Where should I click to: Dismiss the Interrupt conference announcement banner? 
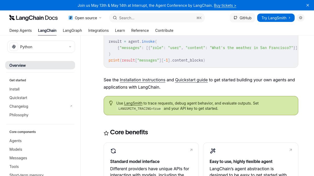click(308, 5)
